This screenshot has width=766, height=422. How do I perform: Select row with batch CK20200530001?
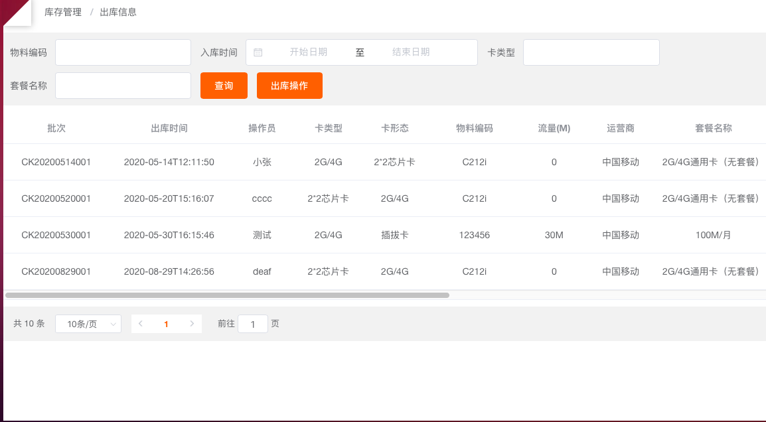56,235
